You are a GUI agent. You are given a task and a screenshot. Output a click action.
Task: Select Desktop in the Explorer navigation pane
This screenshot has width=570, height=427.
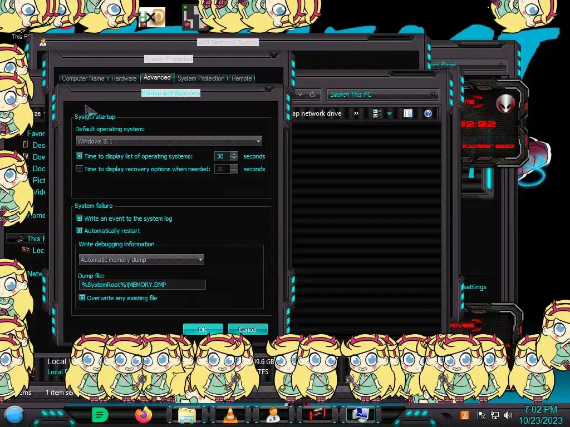(38, 145)
